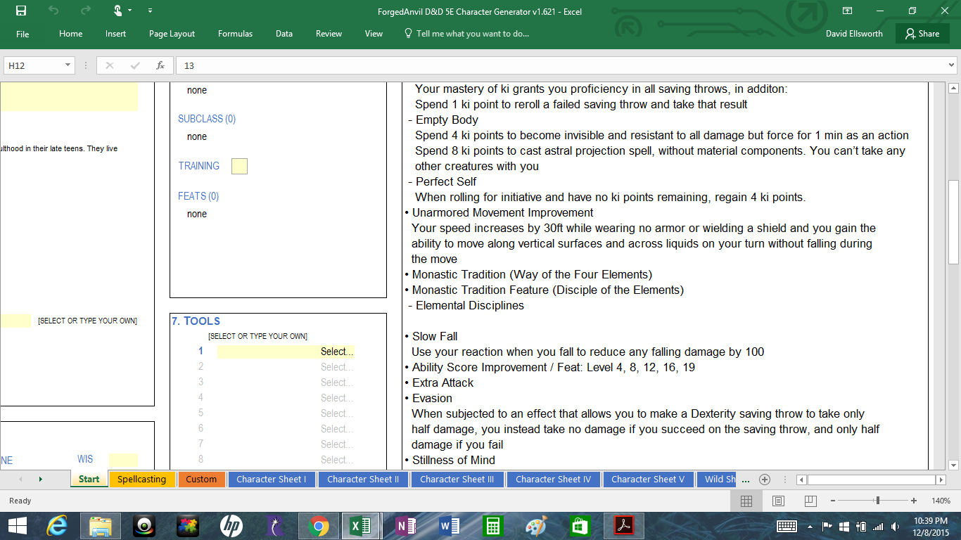Open the File menu

(x=23, y=34)
